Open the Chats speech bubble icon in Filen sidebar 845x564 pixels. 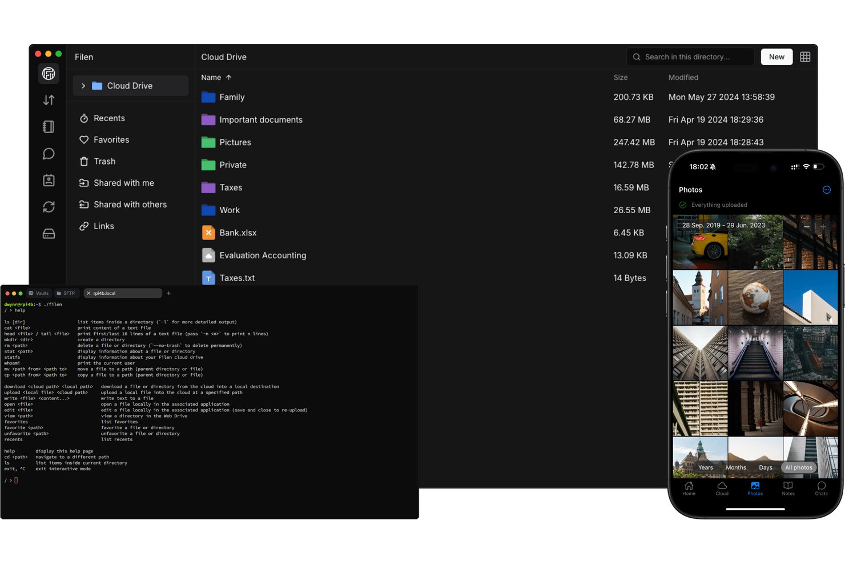click(49, 154)
